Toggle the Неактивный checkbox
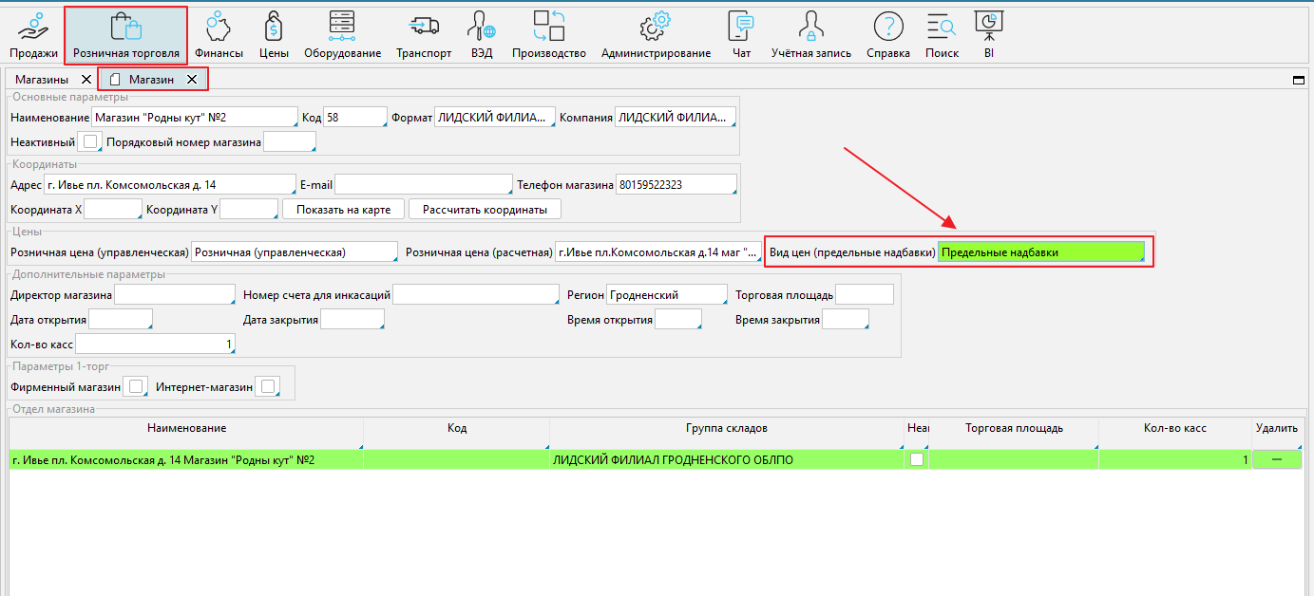Viewport: 1314px width, 596px height. (90, 142)
